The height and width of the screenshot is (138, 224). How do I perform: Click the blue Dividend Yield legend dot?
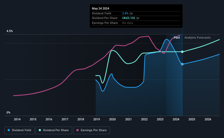(9, 130)
